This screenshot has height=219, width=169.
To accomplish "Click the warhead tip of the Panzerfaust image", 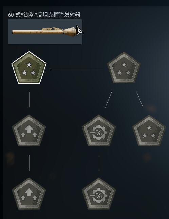I will coord(70,31).
